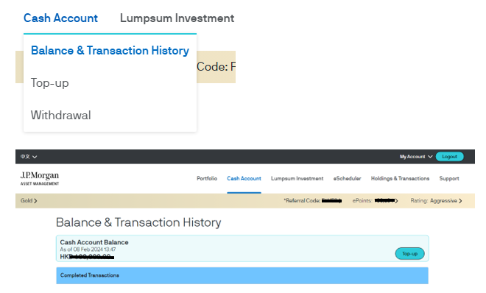
Task: Select Balance & Transaction History dropdown item
Action: [110, 51]
